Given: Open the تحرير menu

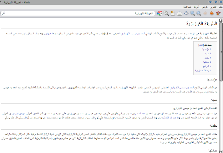Looking at the screenshot, I should click(213, 7).
